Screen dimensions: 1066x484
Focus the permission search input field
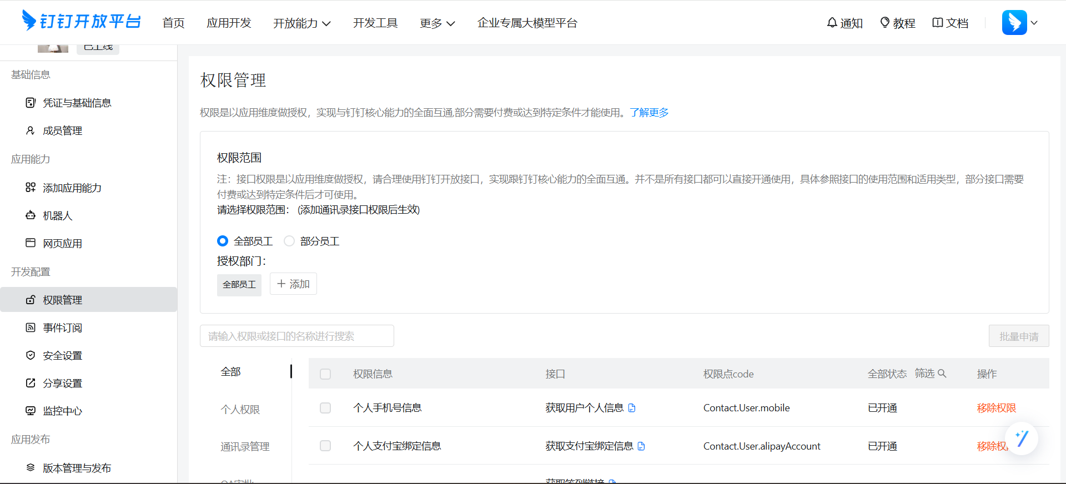point(297,336)
